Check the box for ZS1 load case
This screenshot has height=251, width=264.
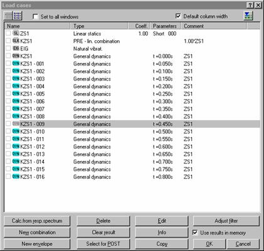pos(8,33)
